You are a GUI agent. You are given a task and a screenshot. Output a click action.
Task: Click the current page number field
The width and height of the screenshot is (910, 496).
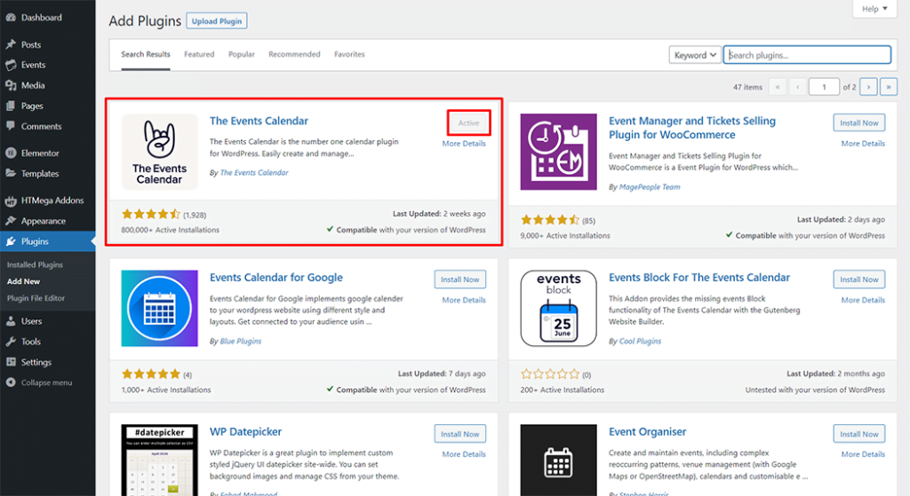pos(824,87)
